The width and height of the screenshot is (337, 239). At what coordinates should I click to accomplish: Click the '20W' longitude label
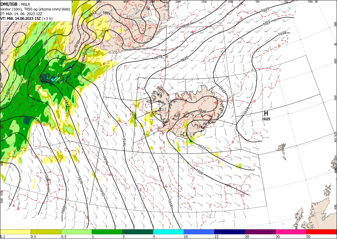(x=178, y=1)
